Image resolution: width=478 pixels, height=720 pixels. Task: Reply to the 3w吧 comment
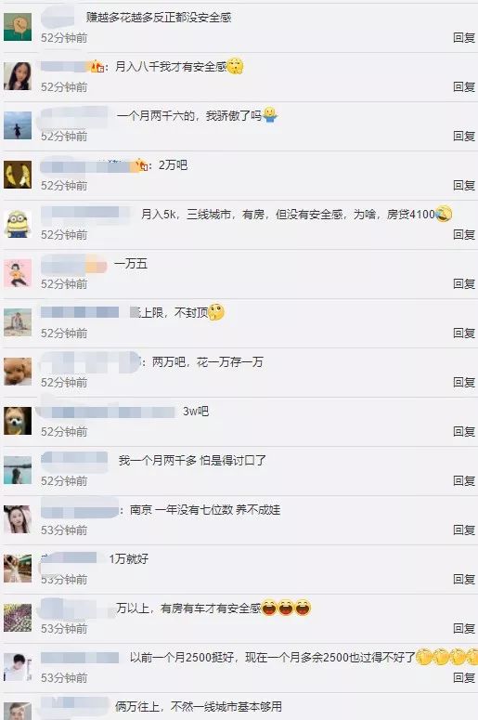(464, 432)
